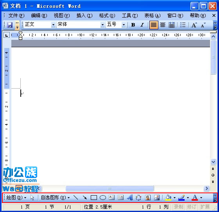Screen dimensions: 219x212
Task: Shrink font size with small A icon
Action: click(x=203, y=25)
